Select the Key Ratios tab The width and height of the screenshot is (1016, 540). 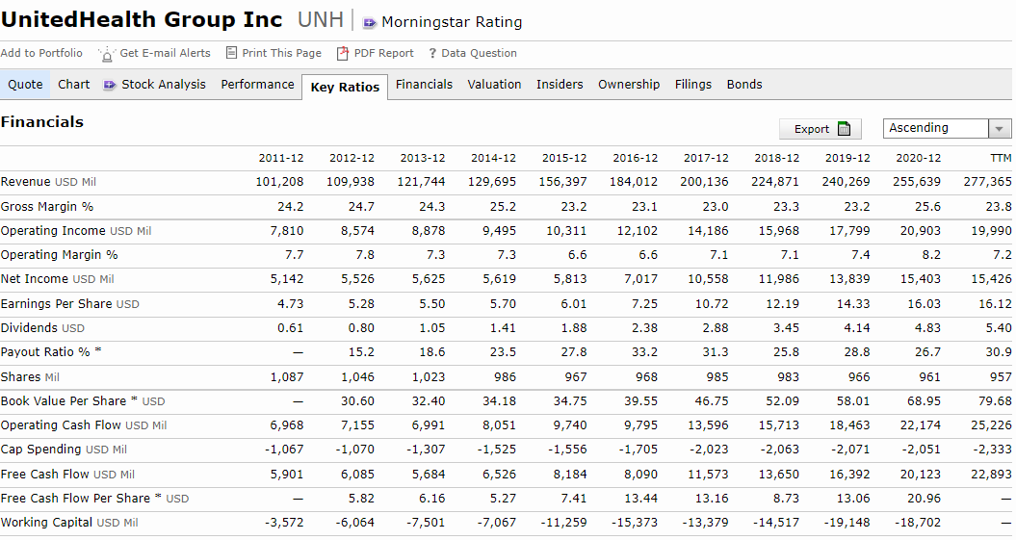pos(345,87)
